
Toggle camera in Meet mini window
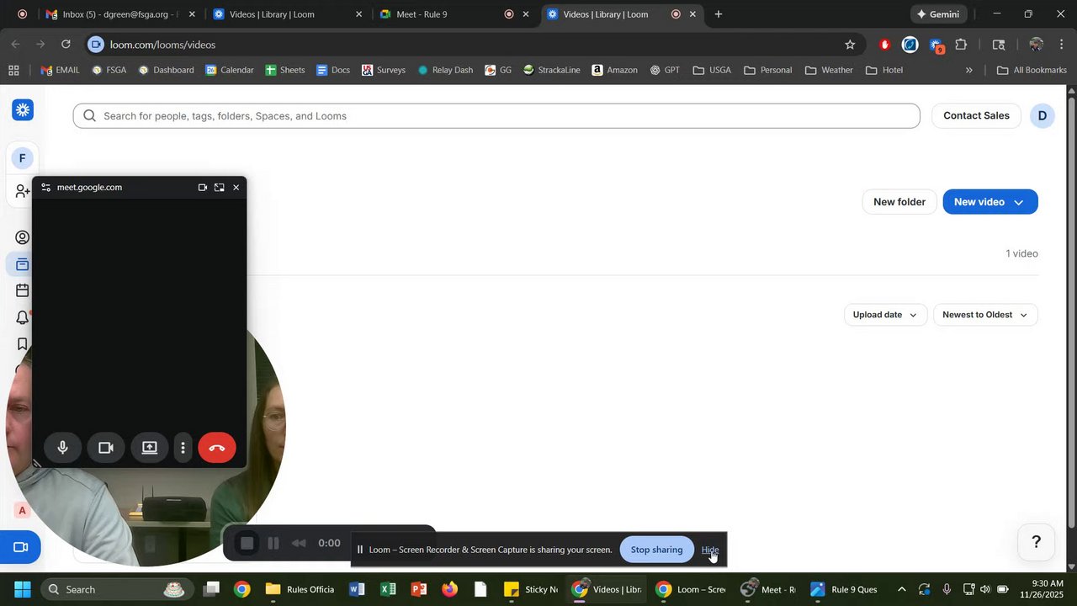106,448
